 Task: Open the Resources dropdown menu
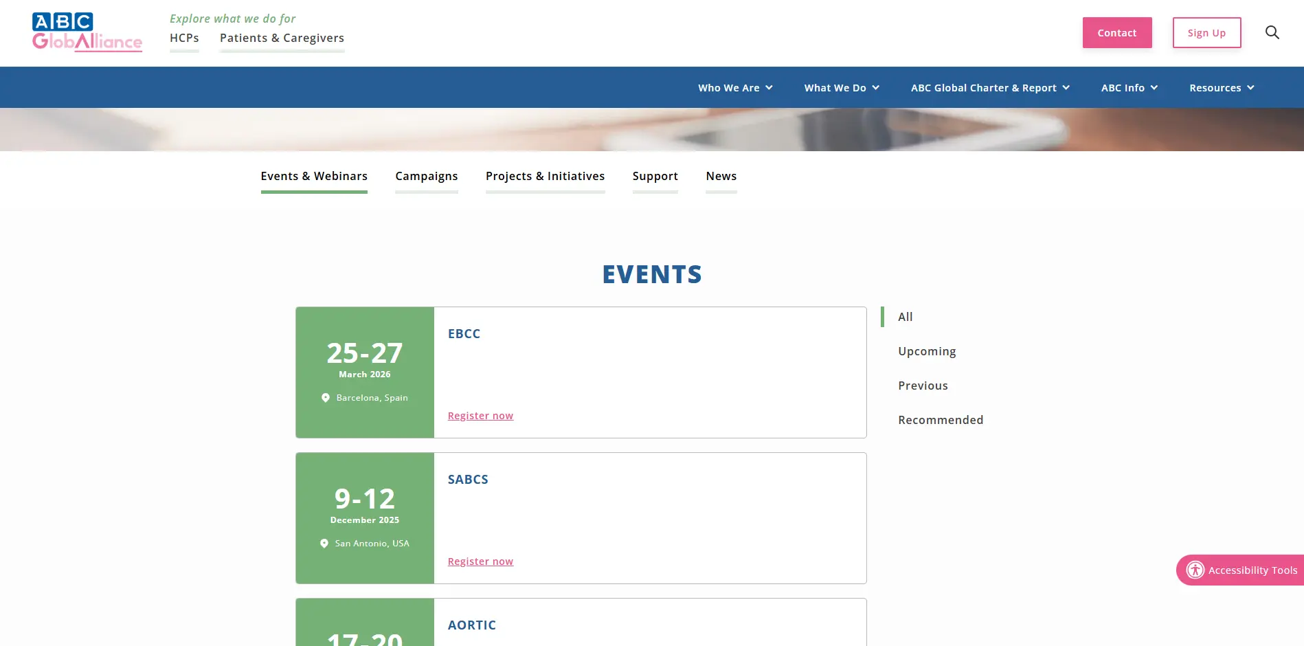(x=1222, y=88)
